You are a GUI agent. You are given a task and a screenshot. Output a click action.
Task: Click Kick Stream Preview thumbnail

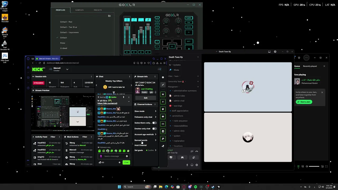click(63, 113)
